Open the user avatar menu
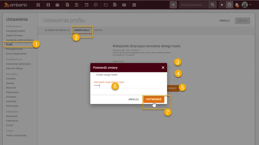The height and width of the screenshot is (145, 259). (246, 5)
